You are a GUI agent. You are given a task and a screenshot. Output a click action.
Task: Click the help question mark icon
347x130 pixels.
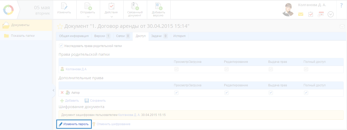pyautogui.click(x=341, y=5)
